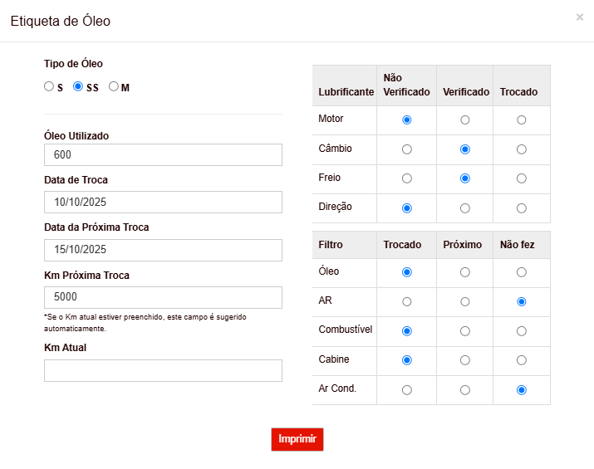The height and width of the screenshot is (469, 594).
Task: Click the Não Verificado column header
Action: click(406, 85)
